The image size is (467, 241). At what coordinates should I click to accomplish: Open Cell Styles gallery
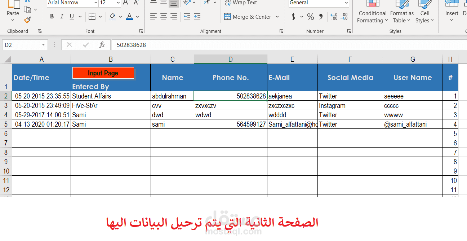pos(425,12)
